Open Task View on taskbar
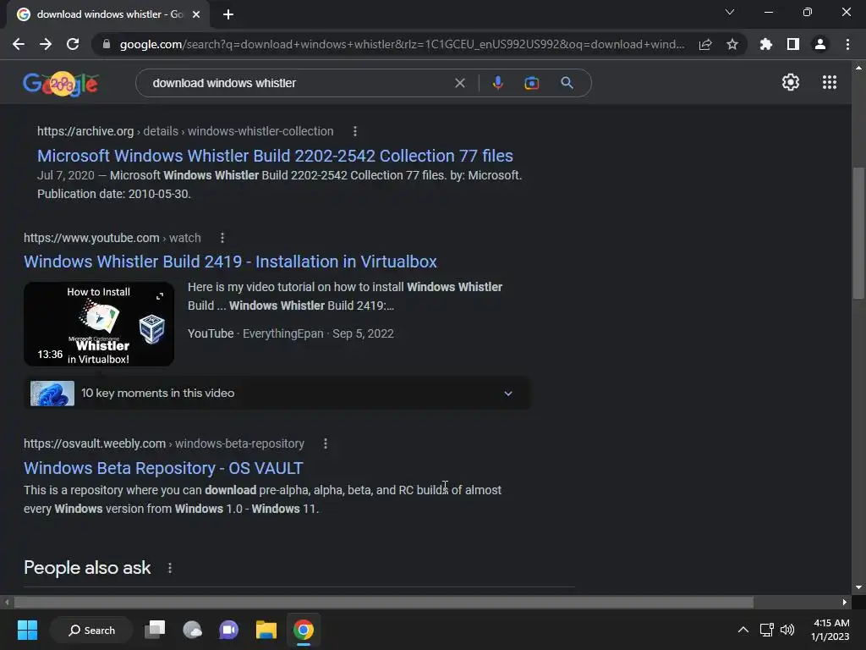Viewport: 866px width, 650px height. (155, 630)
